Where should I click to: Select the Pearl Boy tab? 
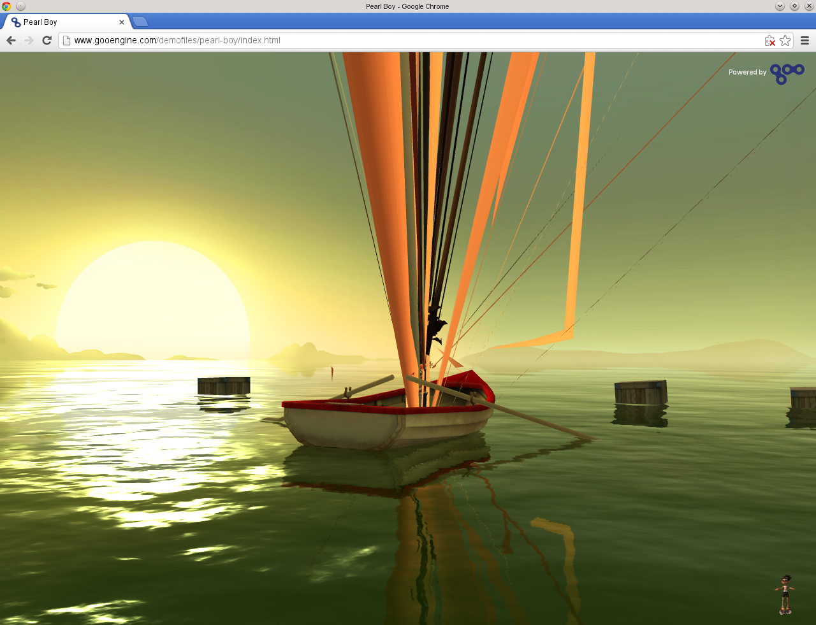tap(64, 22)
